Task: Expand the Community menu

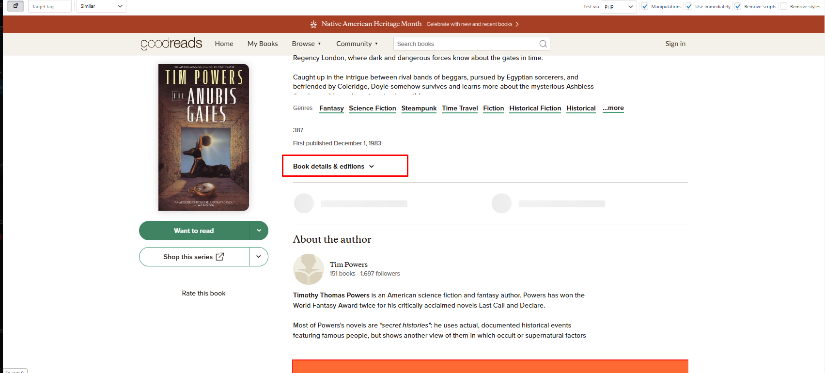Action: [357, 44]
